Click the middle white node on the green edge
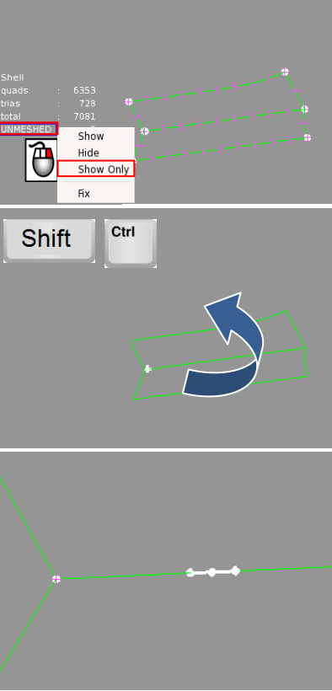332x691 pixels. point(212,572)
